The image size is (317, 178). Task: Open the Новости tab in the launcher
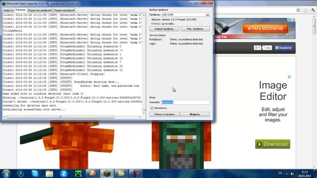8,10
